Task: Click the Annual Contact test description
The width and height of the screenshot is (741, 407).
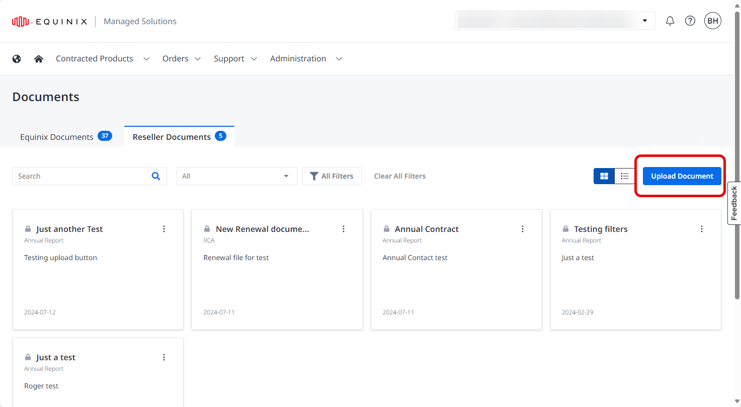Action: pos(415,258)
